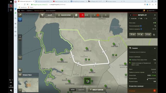Open the list view toolbar button

pos(106,15)
